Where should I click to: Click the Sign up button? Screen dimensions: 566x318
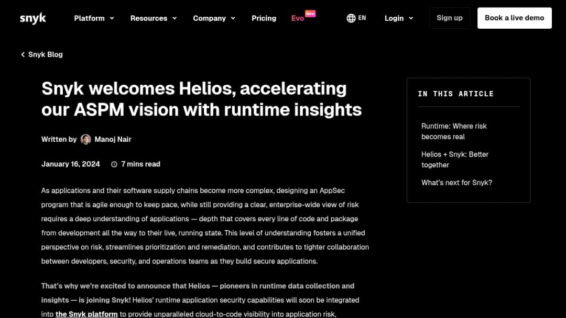450,18
